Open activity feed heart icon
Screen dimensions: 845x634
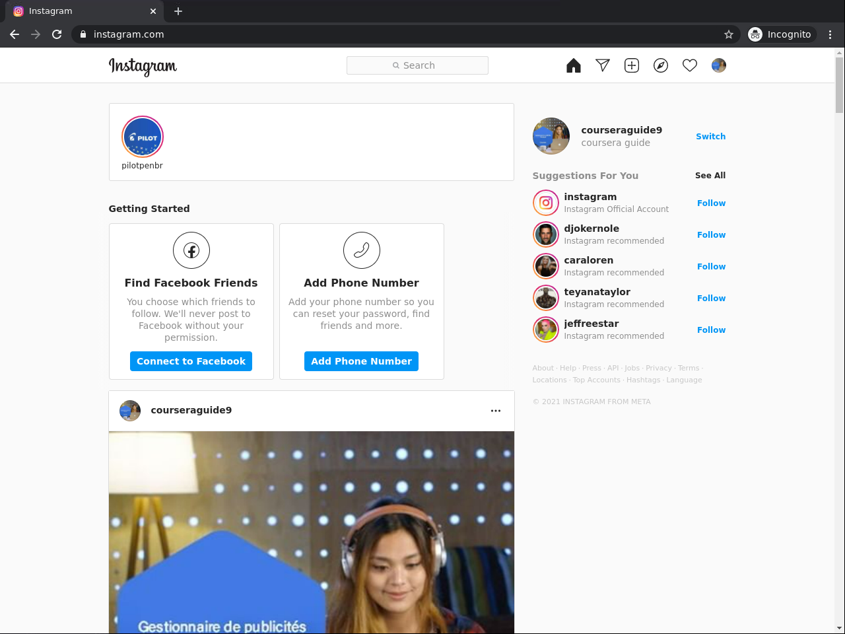pos(690,65)
